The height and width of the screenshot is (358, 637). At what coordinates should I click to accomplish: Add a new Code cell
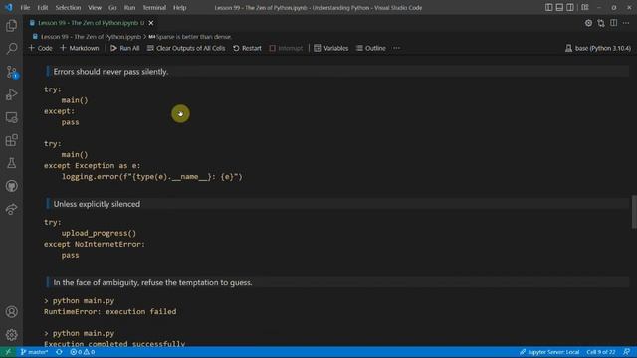coord(40,48)
